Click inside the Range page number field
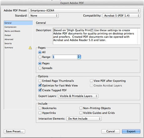This screenshot has height=138, width=144. (x=65, y=57)
